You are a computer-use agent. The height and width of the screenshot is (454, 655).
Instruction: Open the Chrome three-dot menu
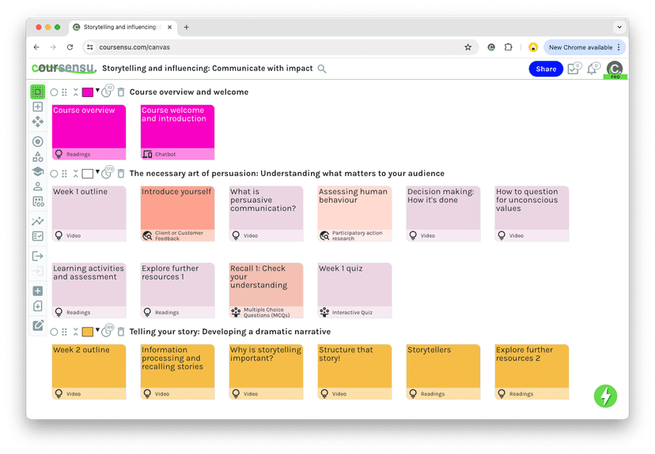[619, 47]
